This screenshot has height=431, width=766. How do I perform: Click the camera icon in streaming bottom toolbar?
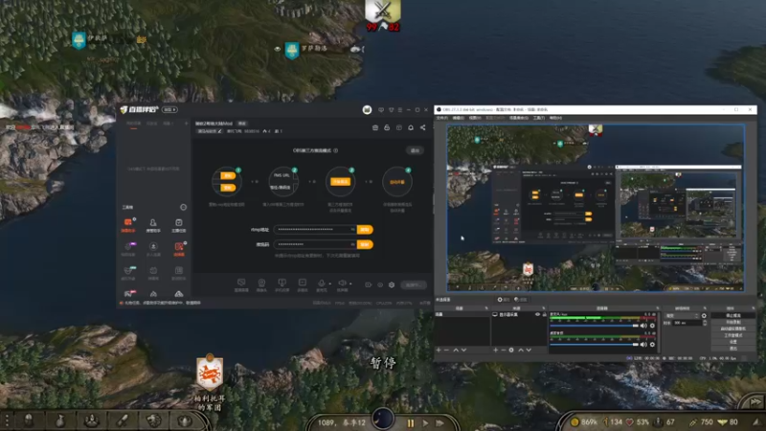pos(261,284)
